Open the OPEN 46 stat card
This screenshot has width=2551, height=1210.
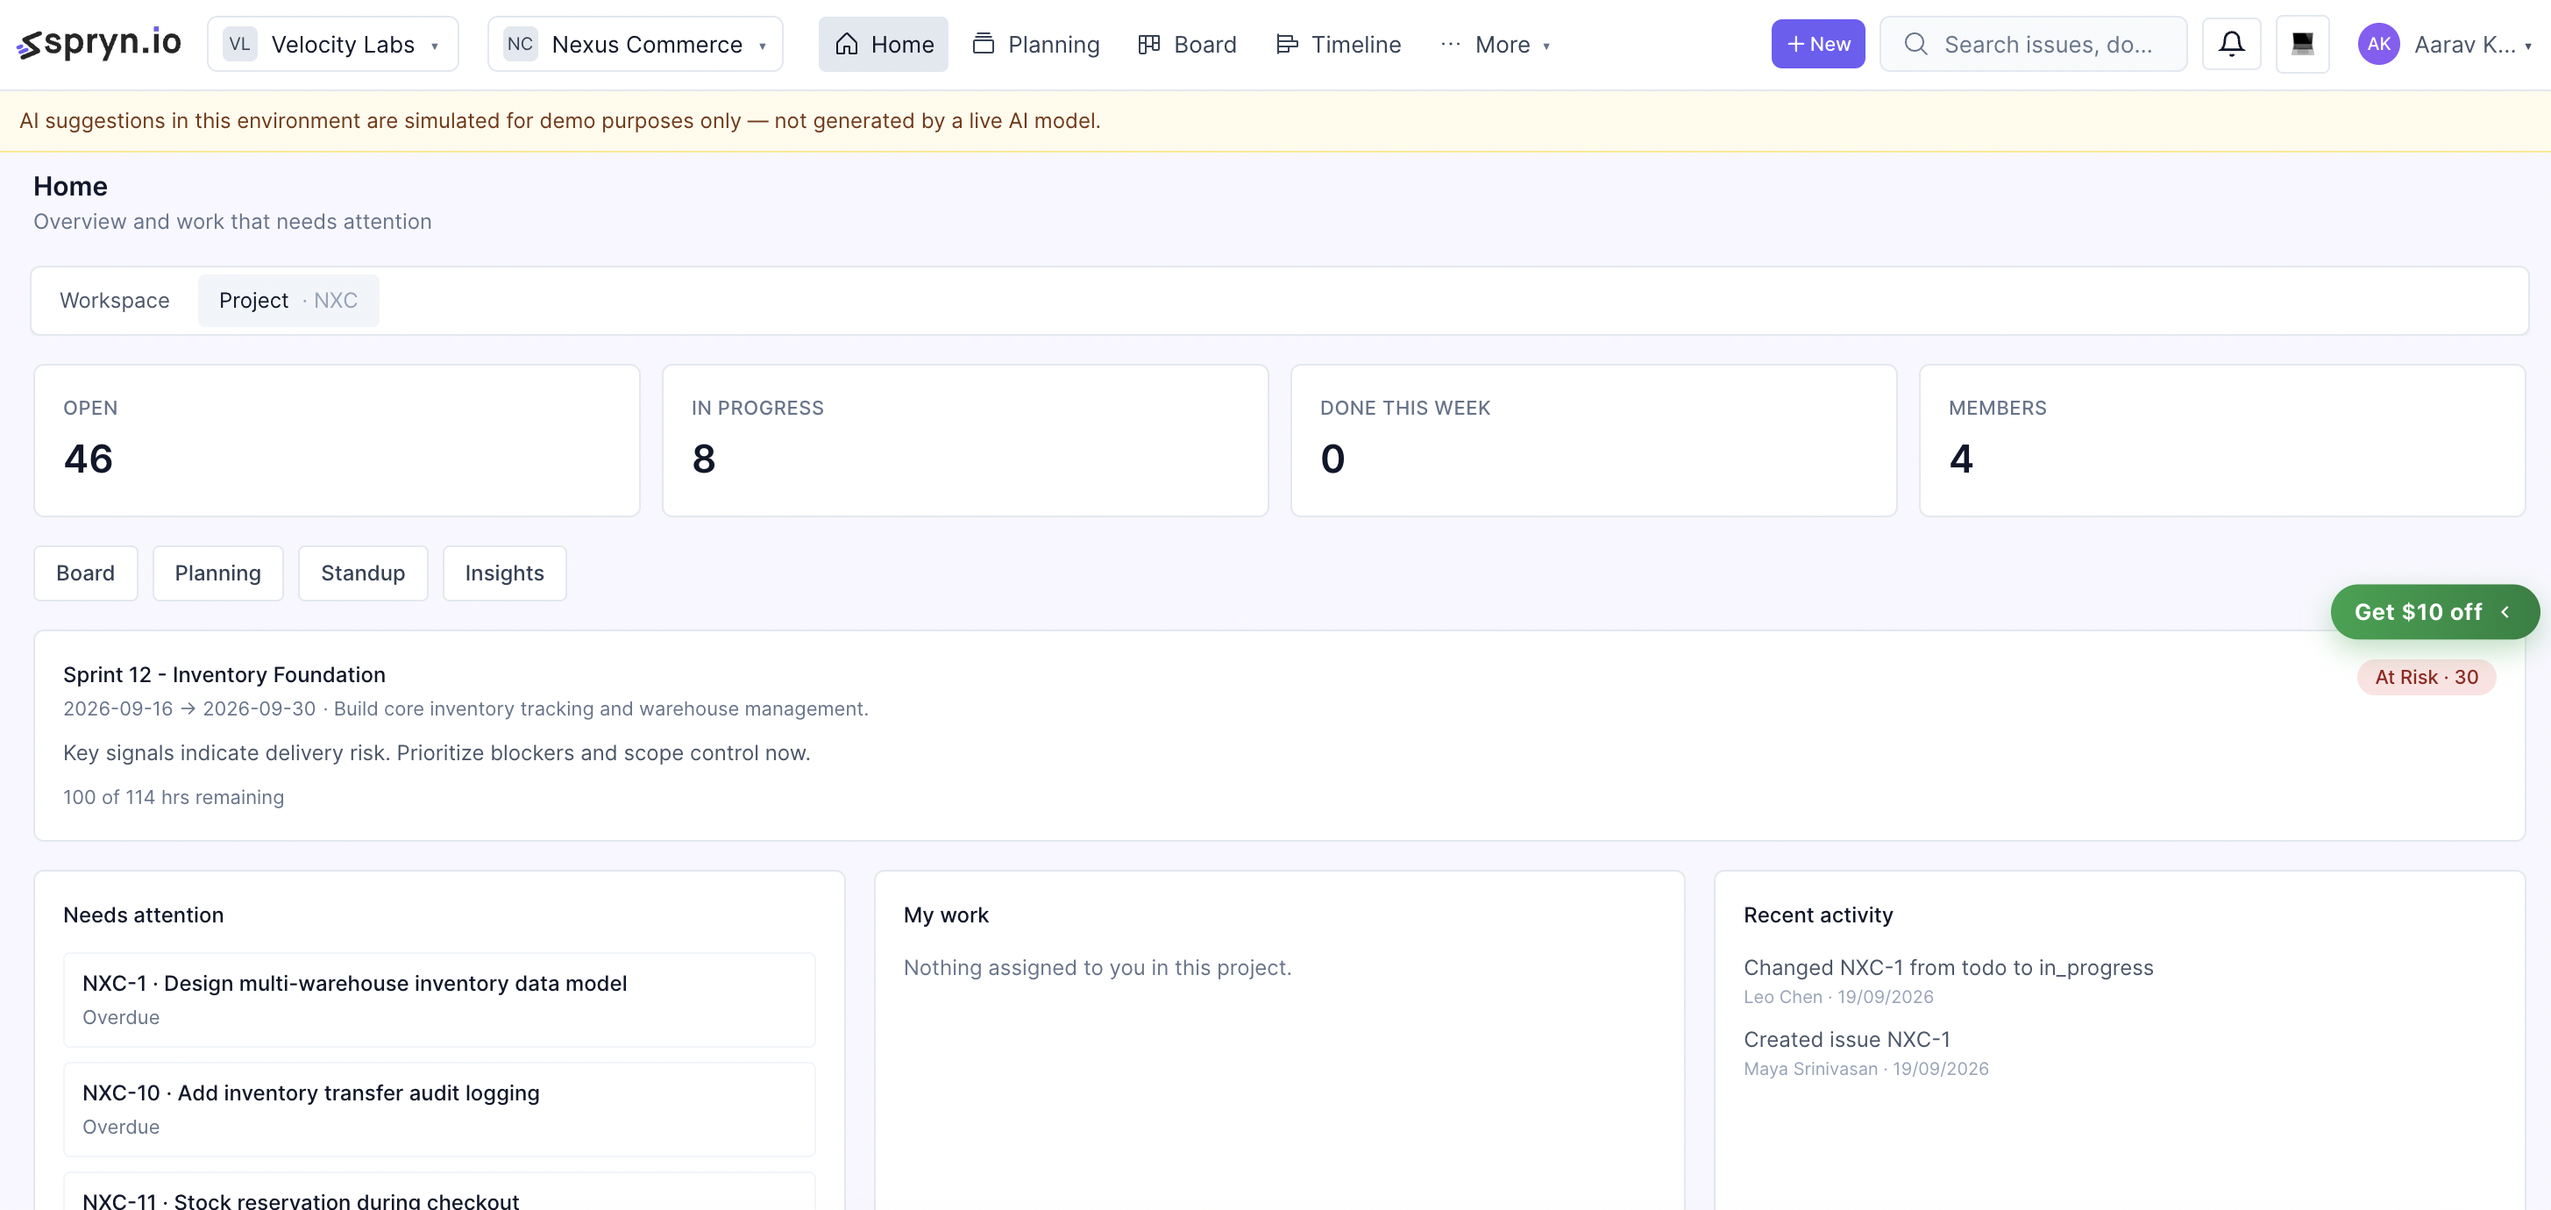[x=337, y=441]
